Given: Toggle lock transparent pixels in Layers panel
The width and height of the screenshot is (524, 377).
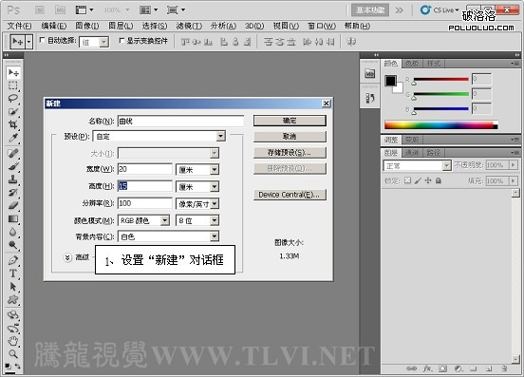Looking at the screenshot, I should coord(407,180).
